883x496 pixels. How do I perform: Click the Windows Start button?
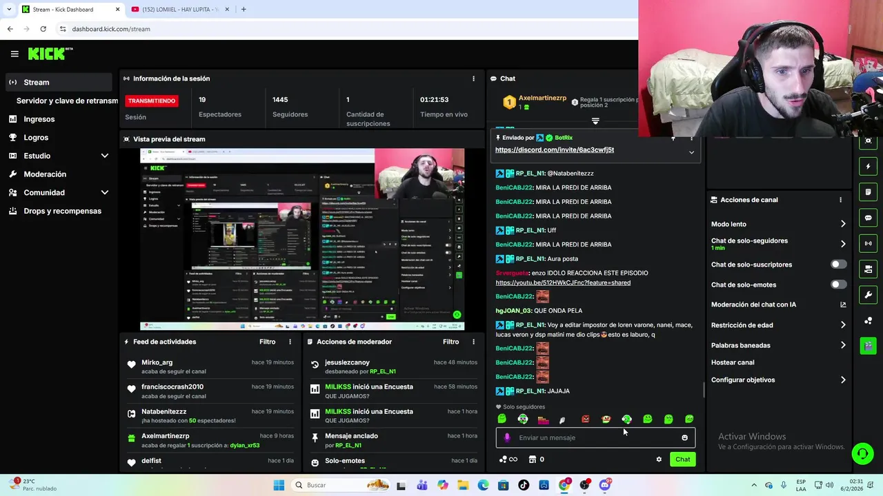[x=279, y=485]
